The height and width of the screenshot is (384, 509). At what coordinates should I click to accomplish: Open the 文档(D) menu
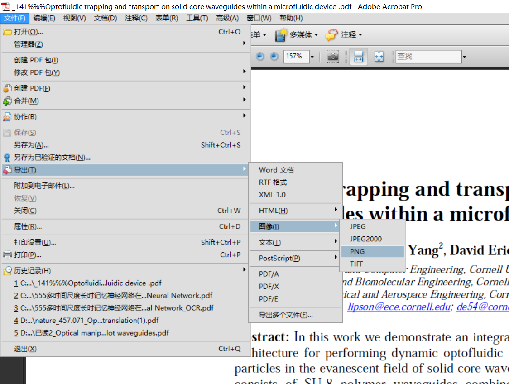pos(105,18)
